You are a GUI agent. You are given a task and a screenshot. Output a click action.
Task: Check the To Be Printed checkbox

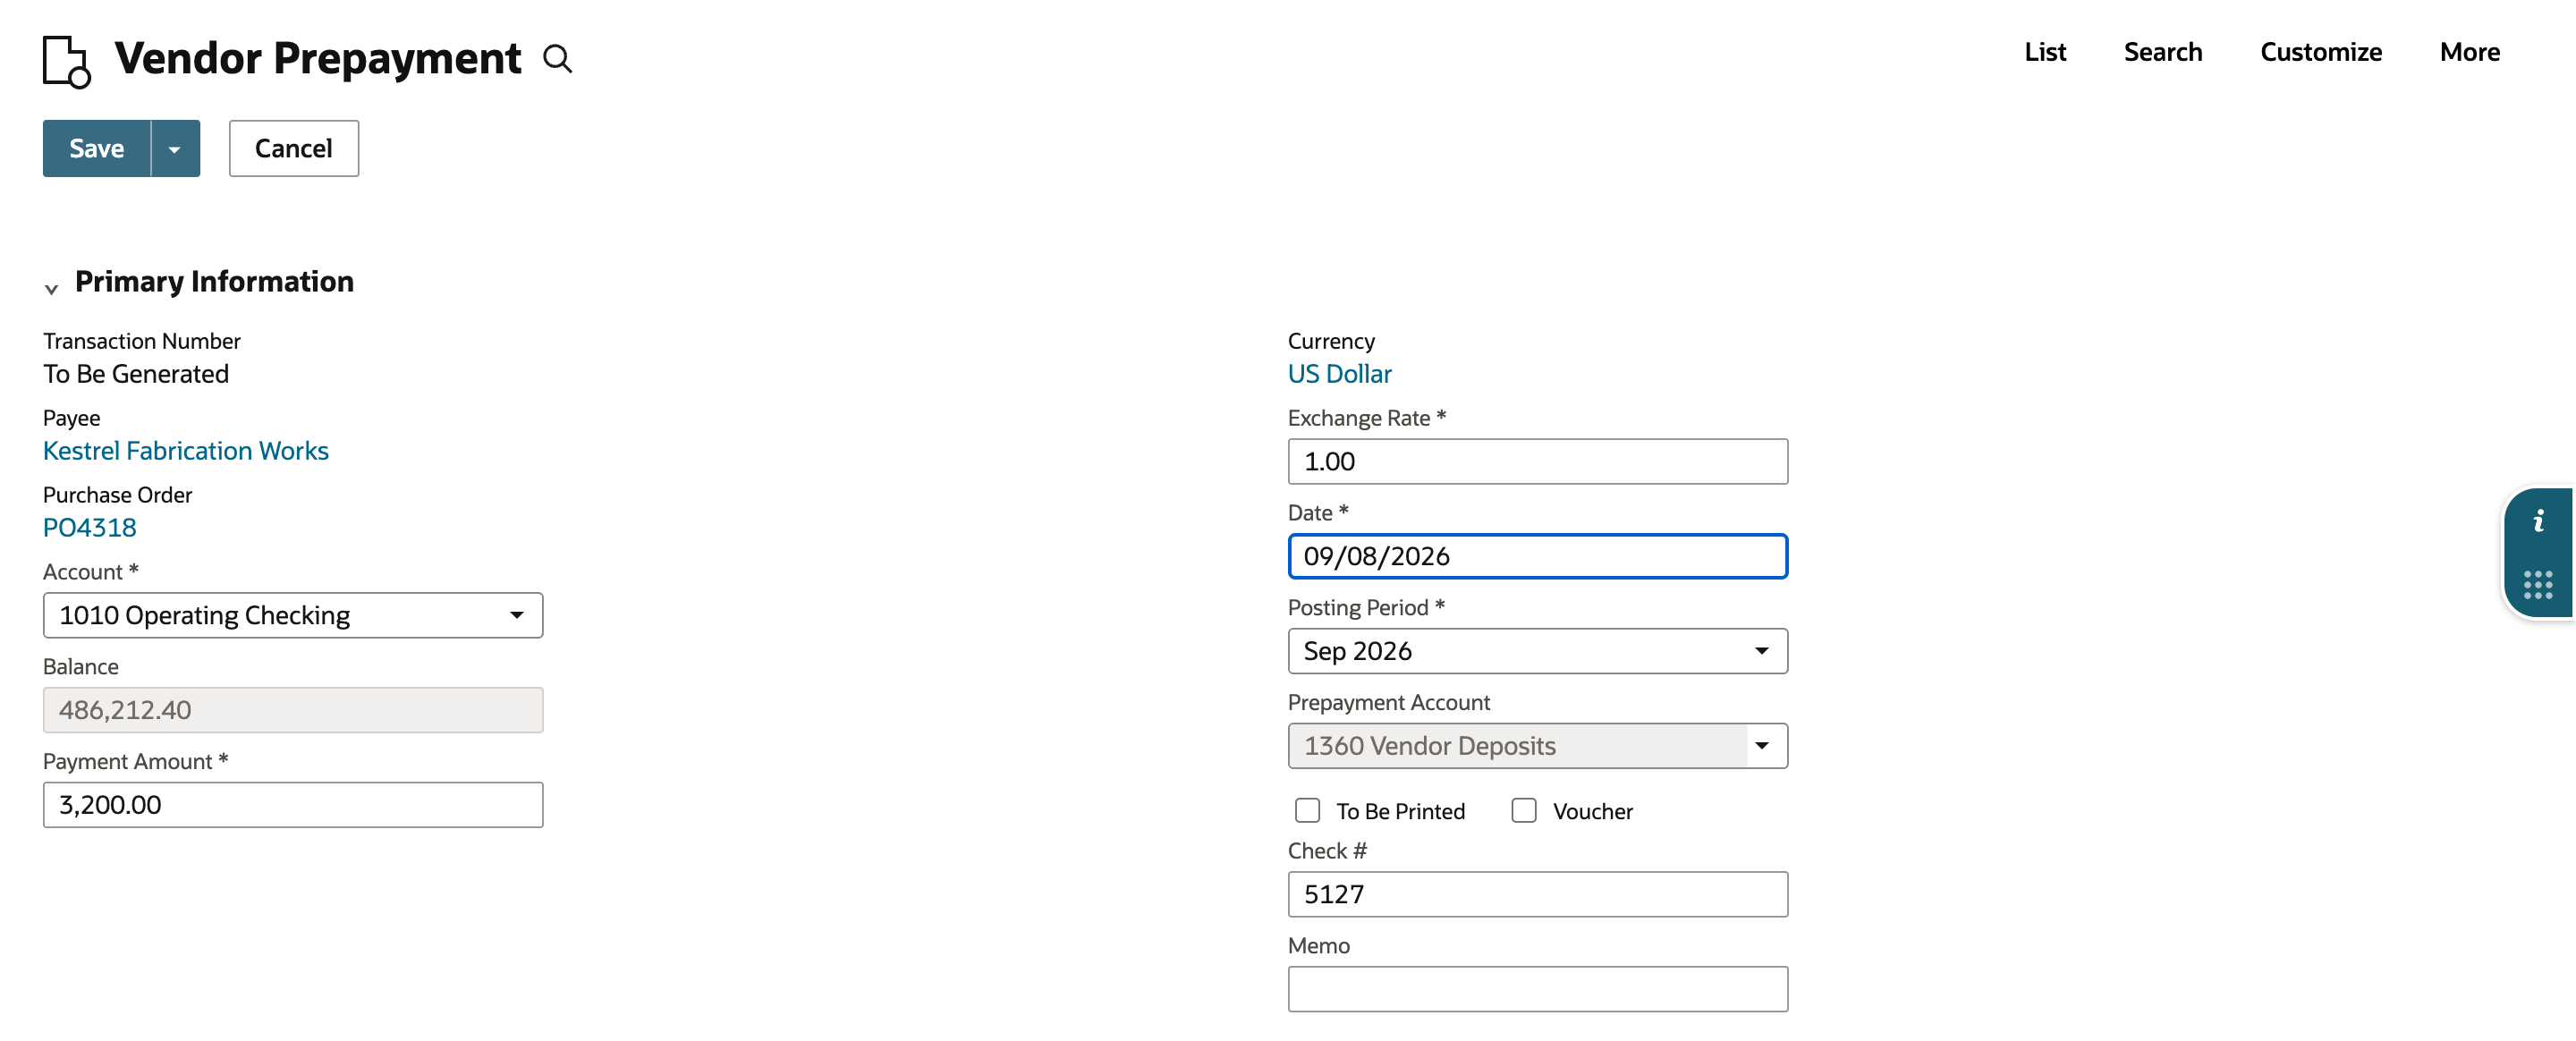click(x=1307, y=810)
